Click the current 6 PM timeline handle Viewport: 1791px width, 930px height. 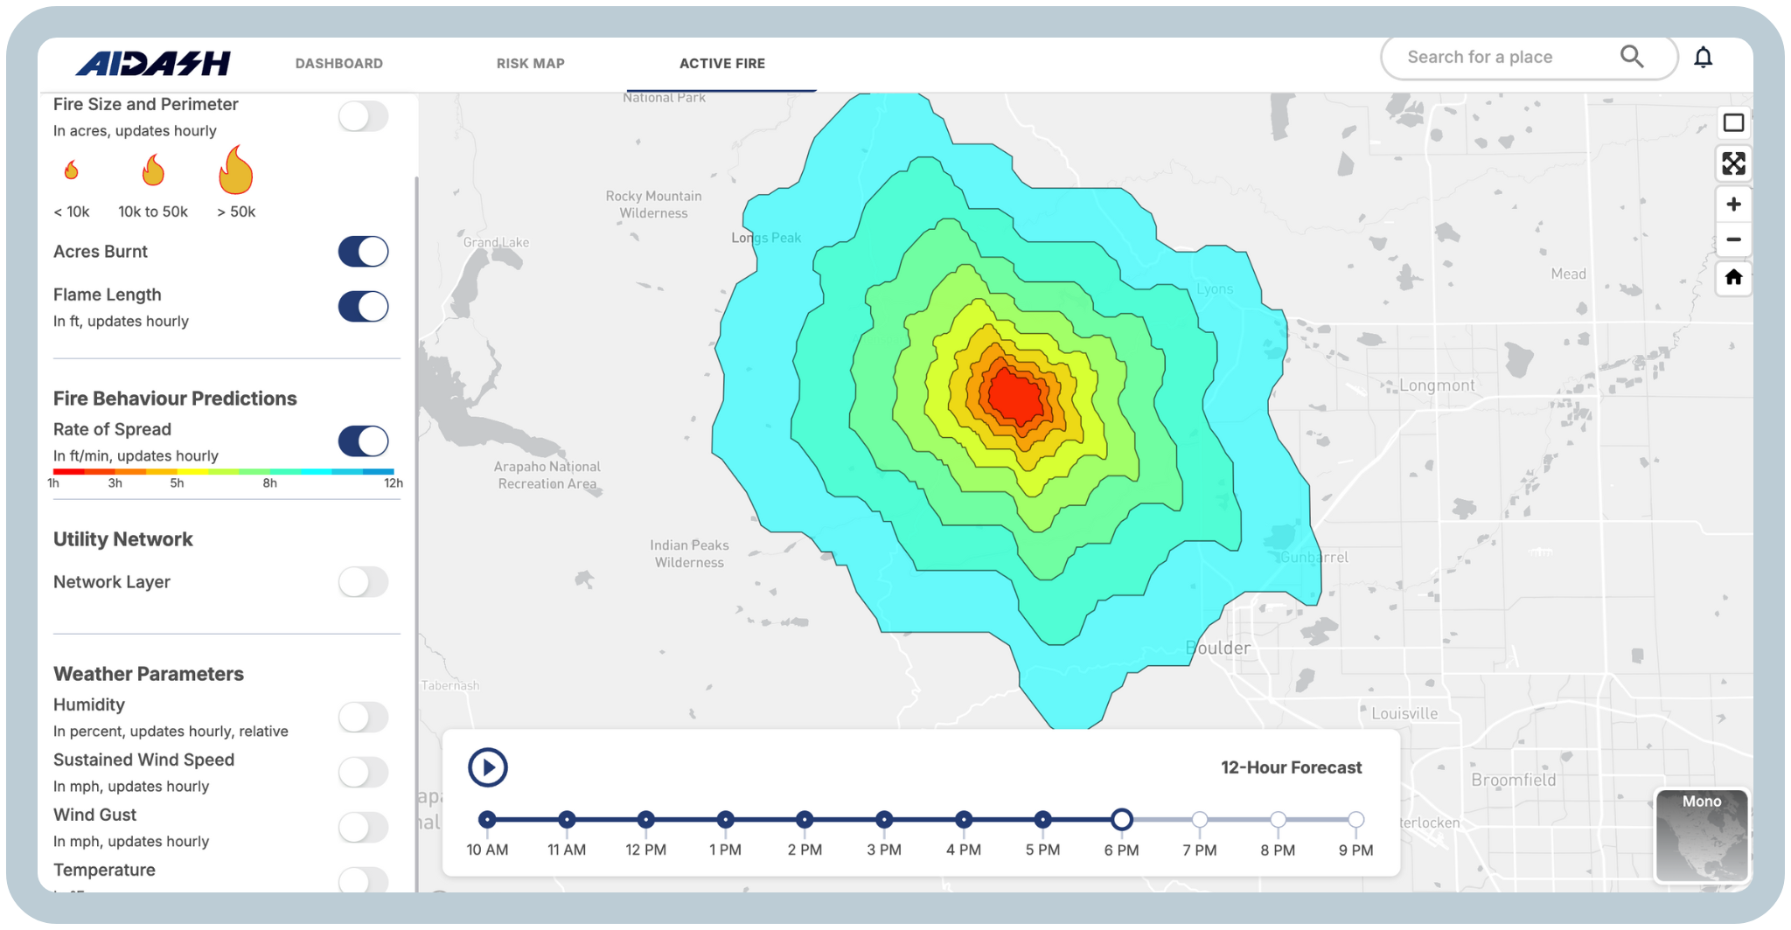click(1122, 820)
